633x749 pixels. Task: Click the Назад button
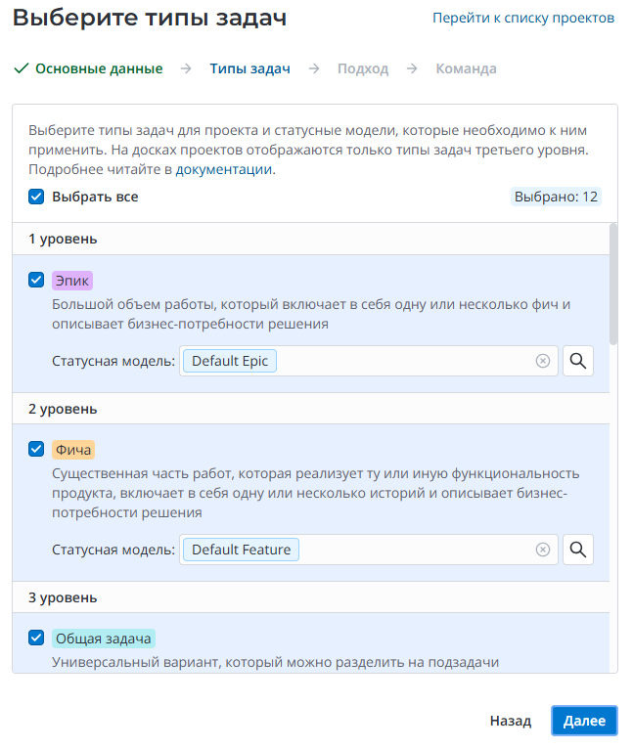point(511,721)
